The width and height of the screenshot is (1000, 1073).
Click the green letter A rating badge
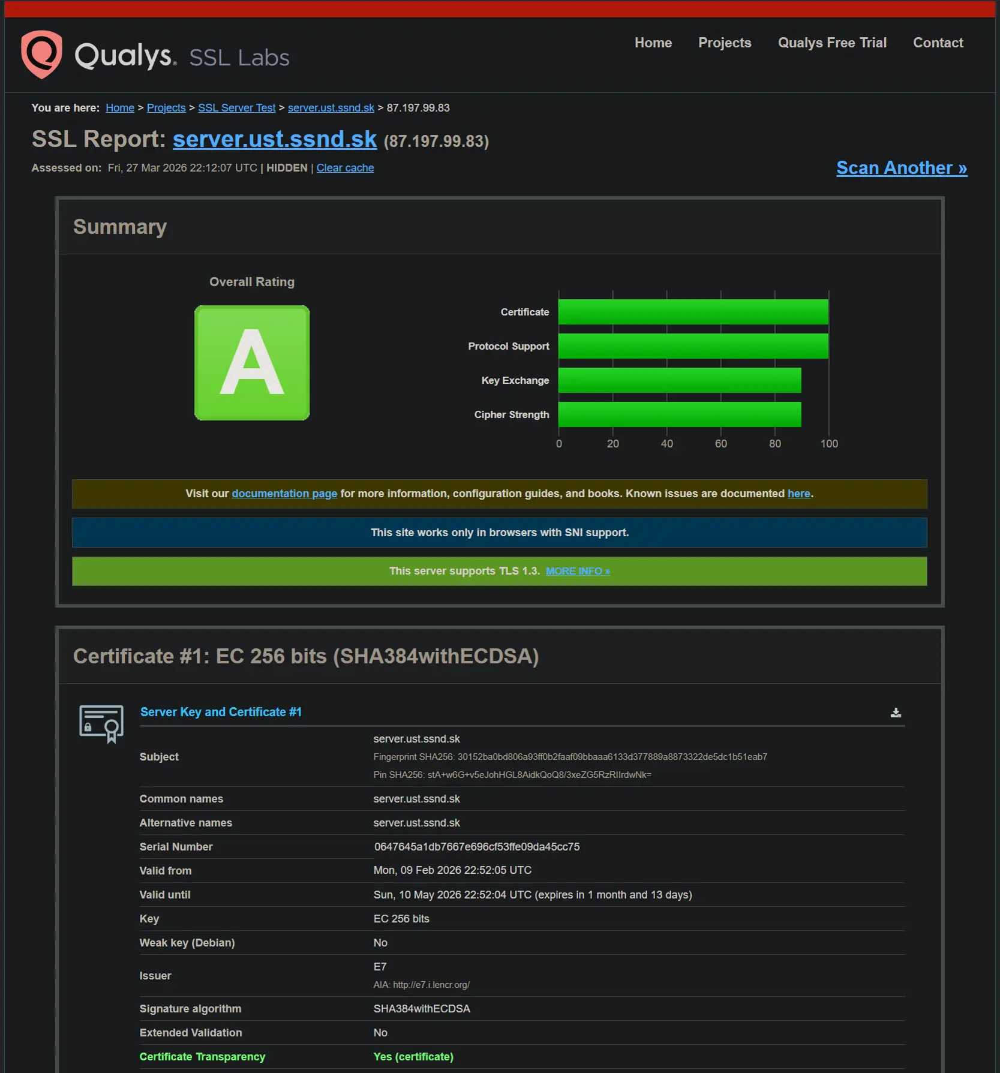[251, 363]
